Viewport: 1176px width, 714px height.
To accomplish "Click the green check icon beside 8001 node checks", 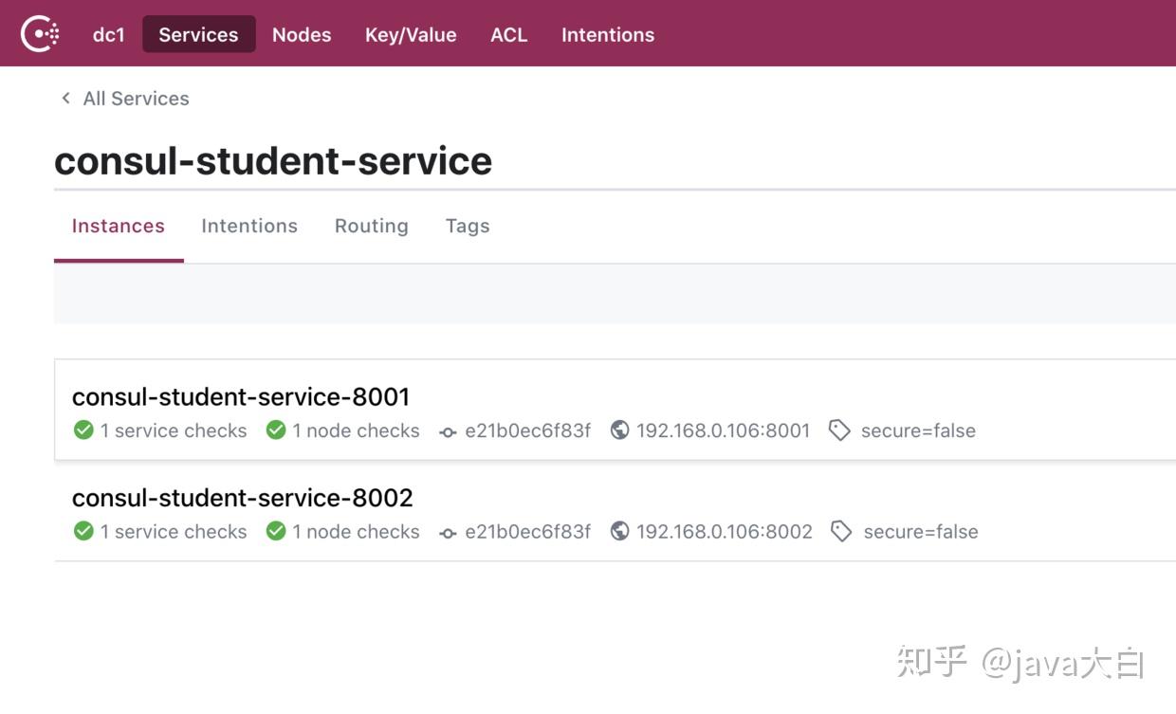I will [x=276, y=430].
